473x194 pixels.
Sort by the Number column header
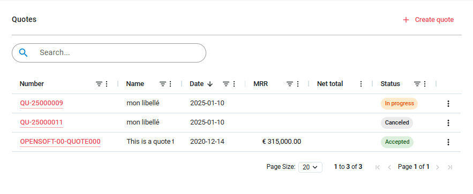tap(32, 84)
